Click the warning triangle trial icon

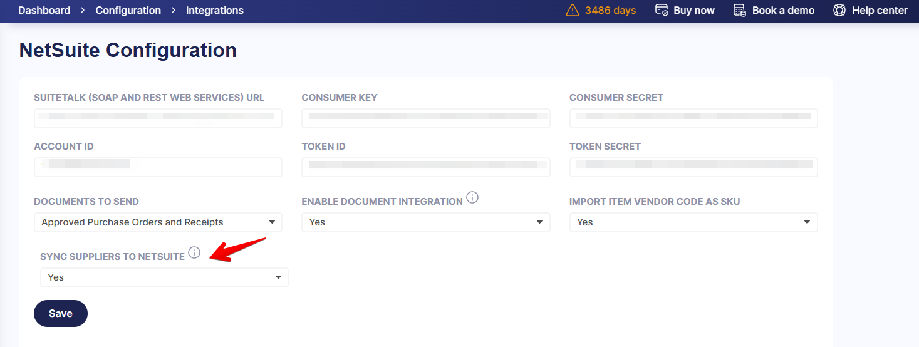click(x=572, y=11)
